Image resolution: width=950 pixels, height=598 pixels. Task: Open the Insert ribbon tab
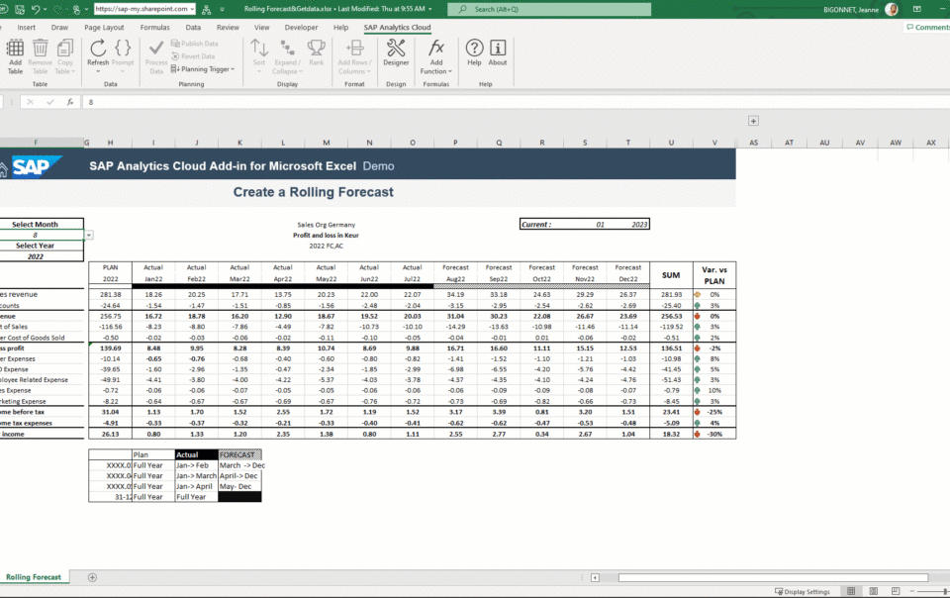(x=26, y=28)
